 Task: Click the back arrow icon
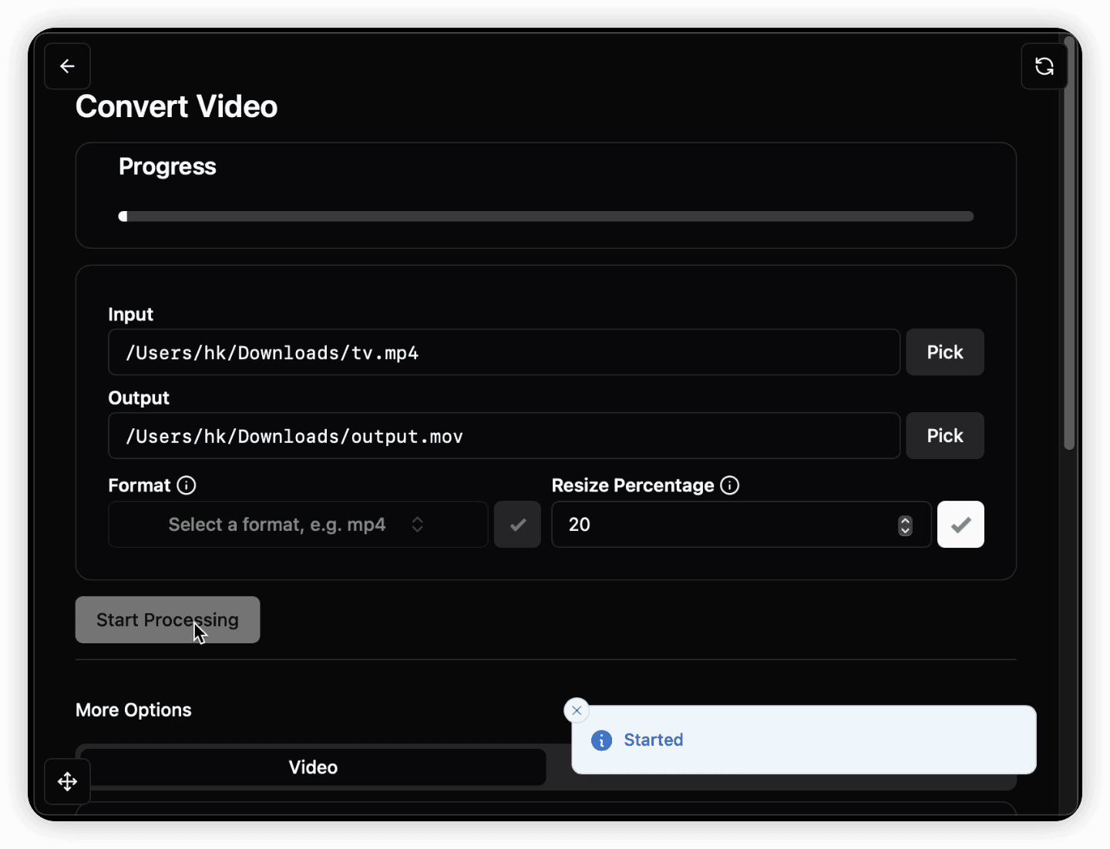(x=68, y=66)
